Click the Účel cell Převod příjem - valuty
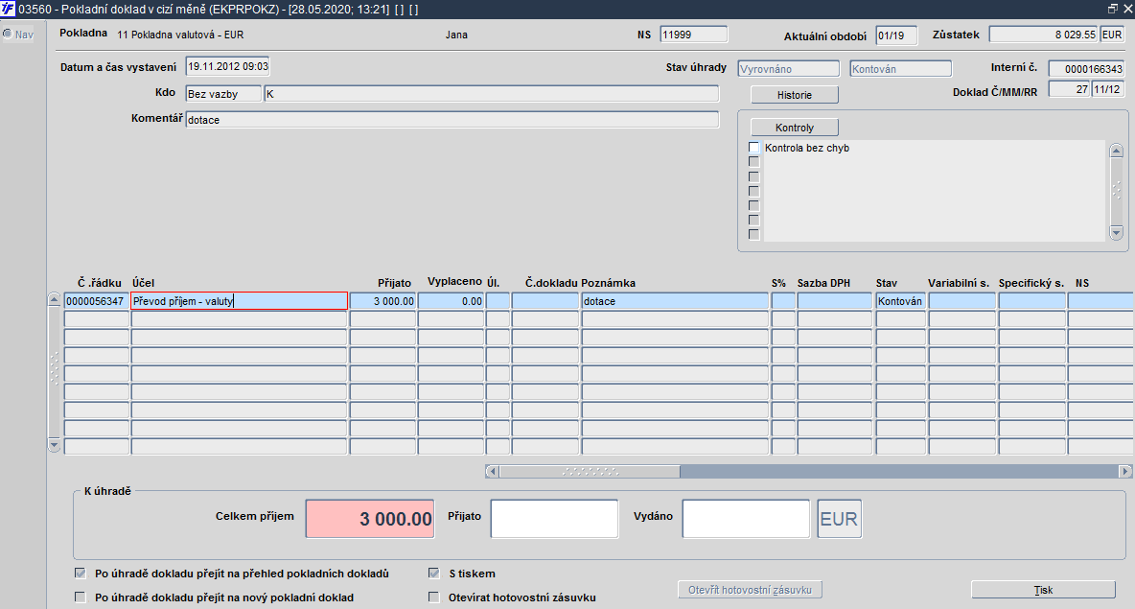 [239, 301]
